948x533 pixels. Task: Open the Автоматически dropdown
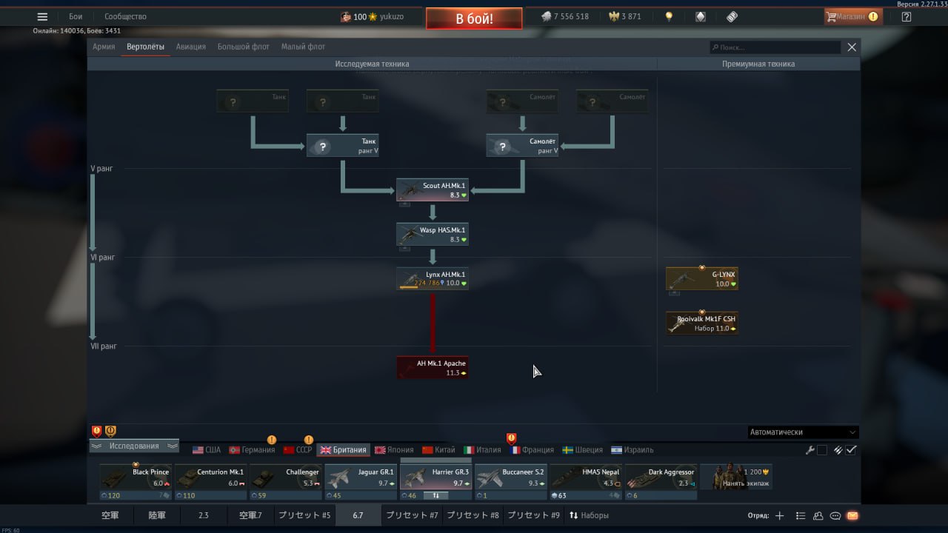click(804, 432)
